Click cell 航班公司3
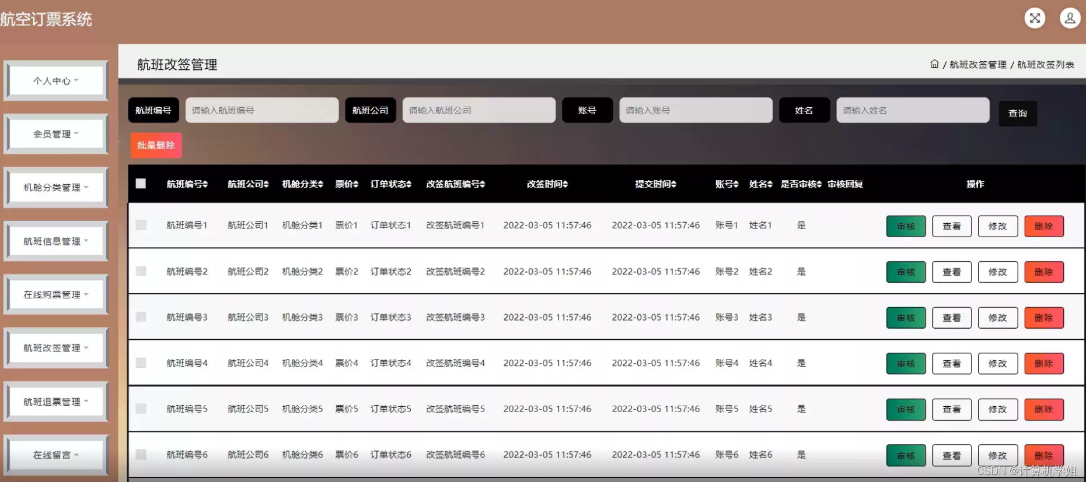This screenshot has width=1086, height=482. pos(248,317)
